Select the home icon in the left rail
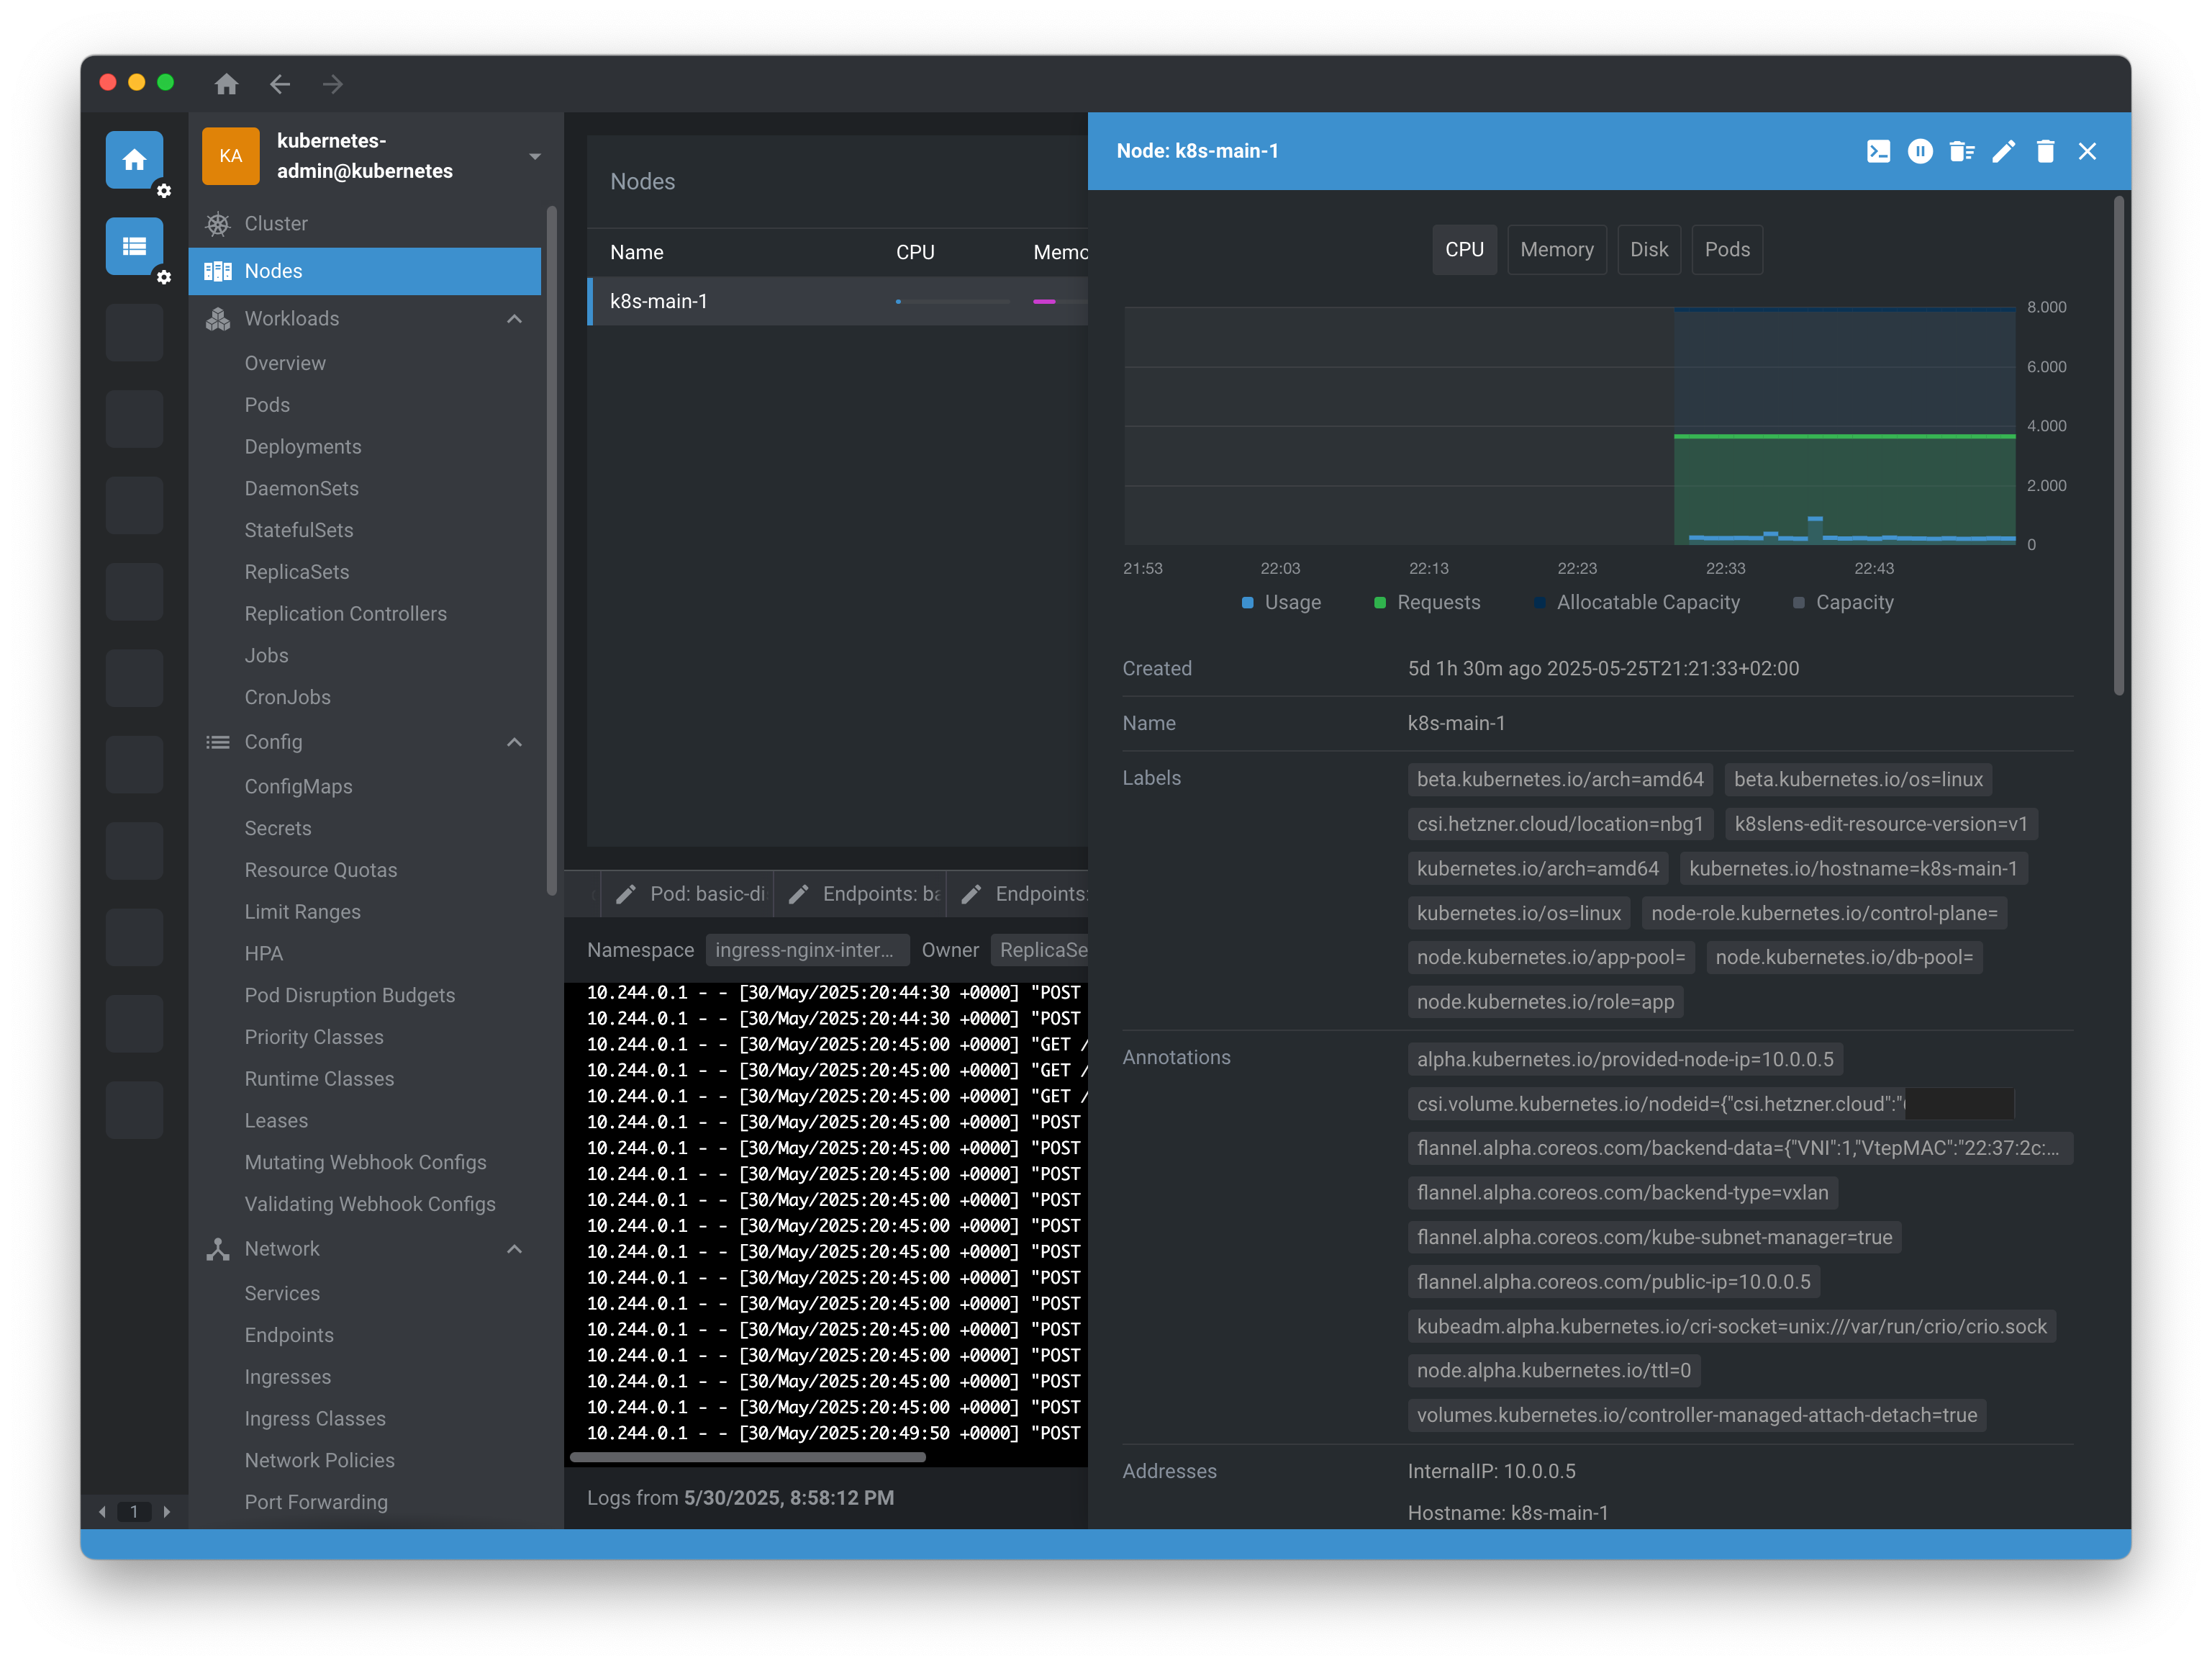 click(134, 159)
